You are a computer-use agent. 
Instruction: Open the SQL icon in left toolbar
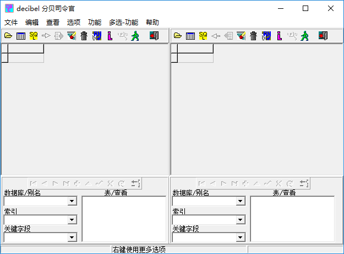pyautogui.click(x=34, y=36)
